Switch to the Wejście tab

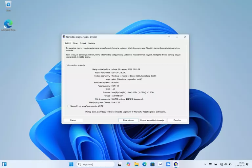(92, 43)
